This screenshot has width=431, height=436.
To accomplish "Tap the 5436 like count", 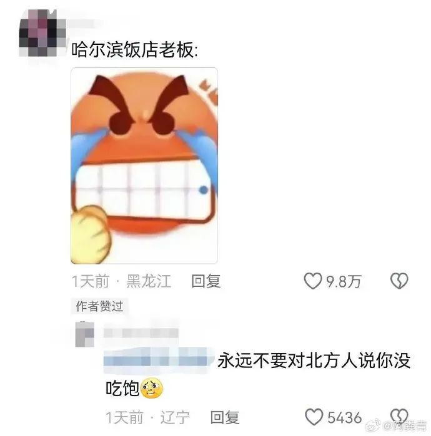I will (344, 417).
